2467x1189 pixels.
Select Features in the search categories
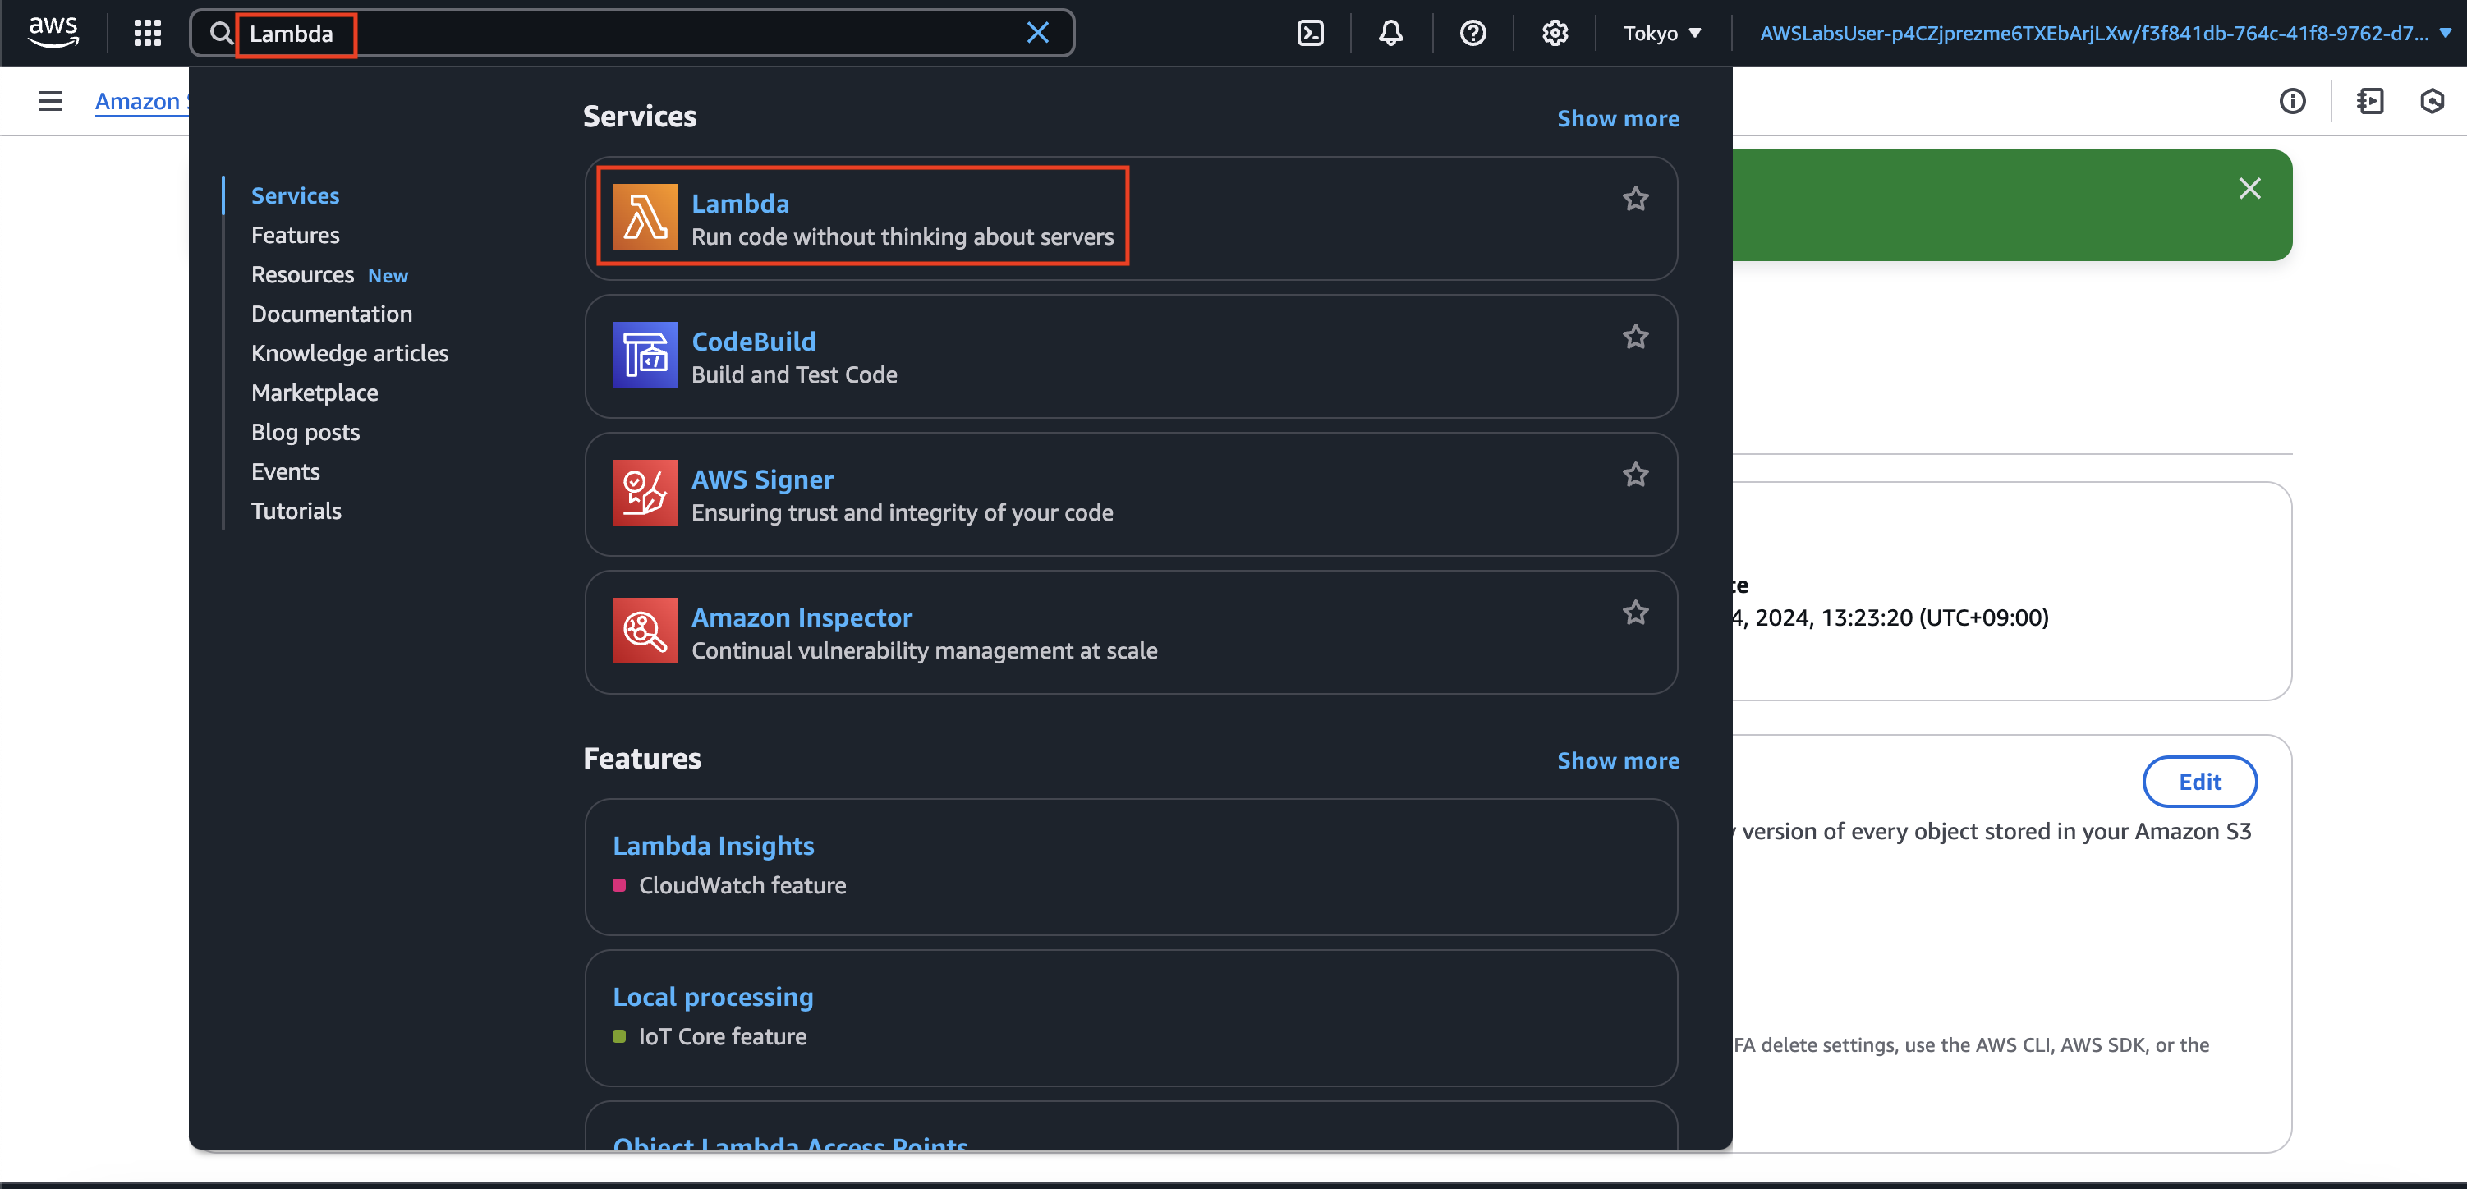(x=295, y=235)
